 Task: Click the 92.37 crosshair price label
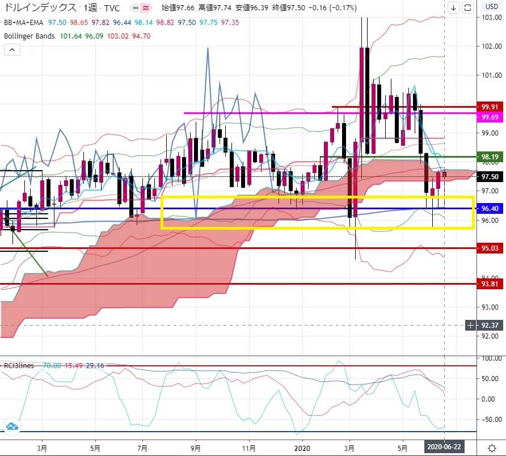(x=490, y=326)
